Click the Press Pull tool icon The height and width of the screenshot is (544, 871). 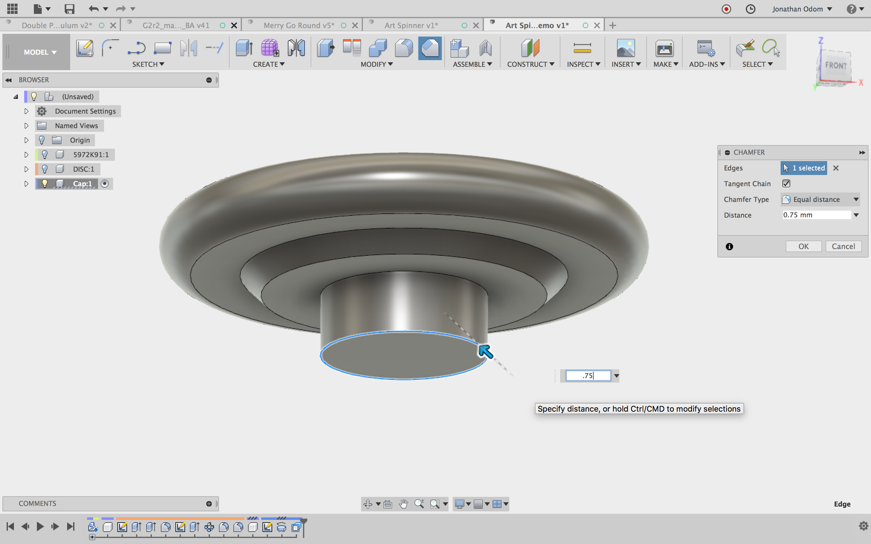[x=325, y=48]
